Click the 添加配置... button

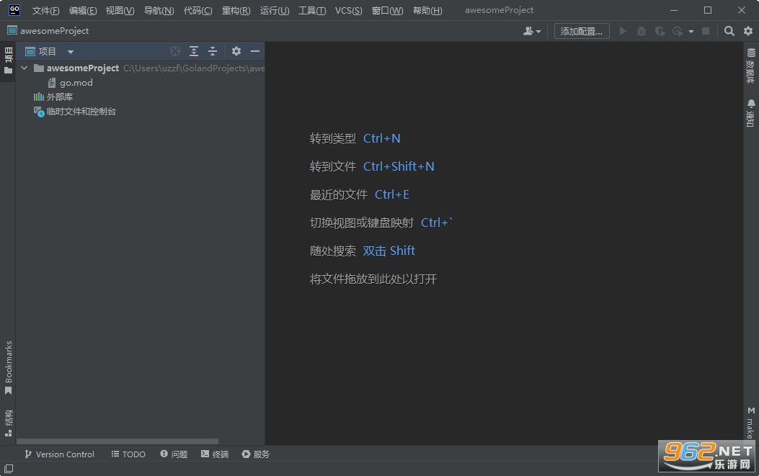point(582,31)
